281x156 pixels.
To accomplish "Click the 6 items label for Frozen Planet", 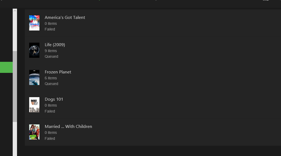I will pyautogui.click(x=51, y=78).
